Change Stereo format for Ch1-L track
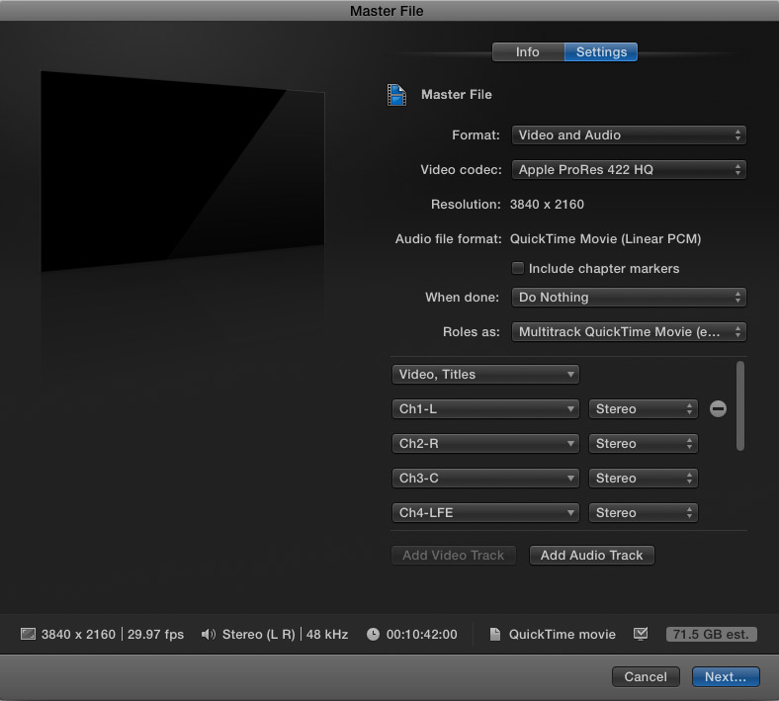The width and height of the screenshot is (779, 701). [x=644, y=409]
